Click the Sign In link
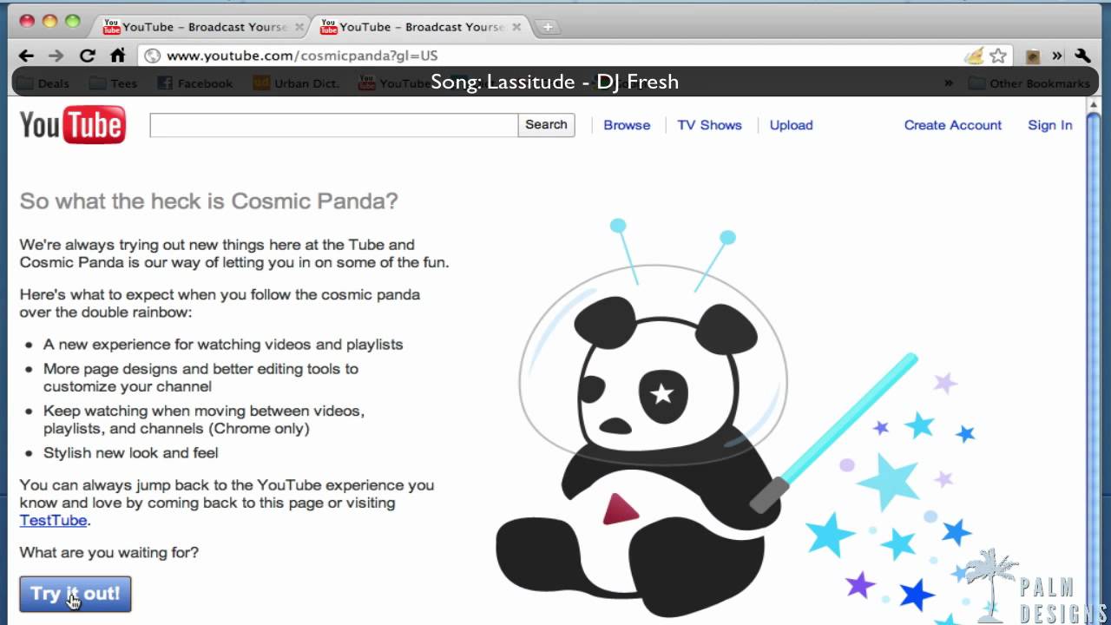Image resolution: width=1111 pixels, height=625 pixels. pos(1049,125)
